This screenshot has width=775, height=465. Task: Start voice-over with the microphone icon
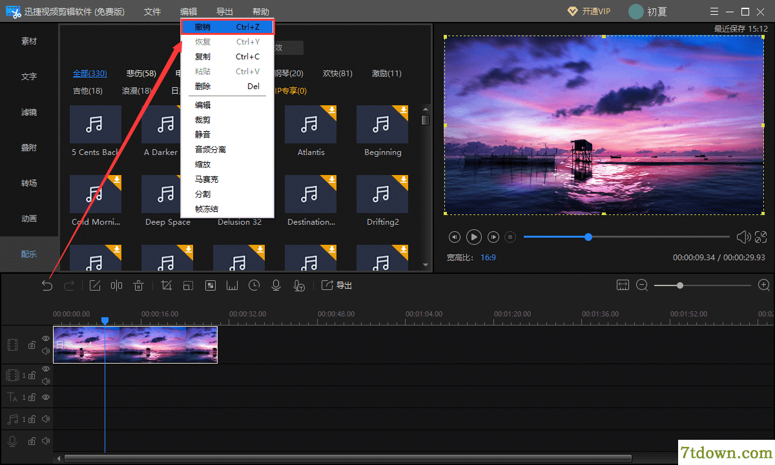point(276,285)
